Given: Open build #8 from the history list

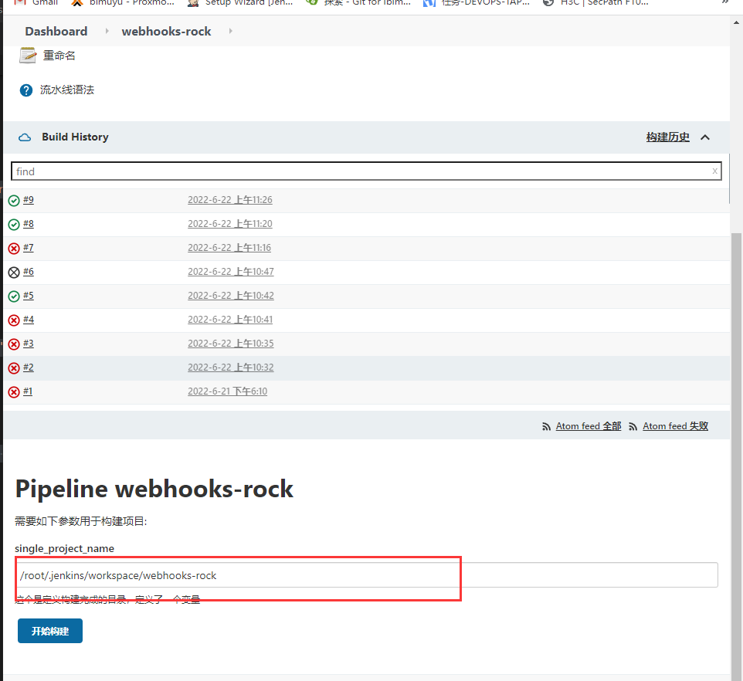Looking at the screenshot, I should pos(28,223).
